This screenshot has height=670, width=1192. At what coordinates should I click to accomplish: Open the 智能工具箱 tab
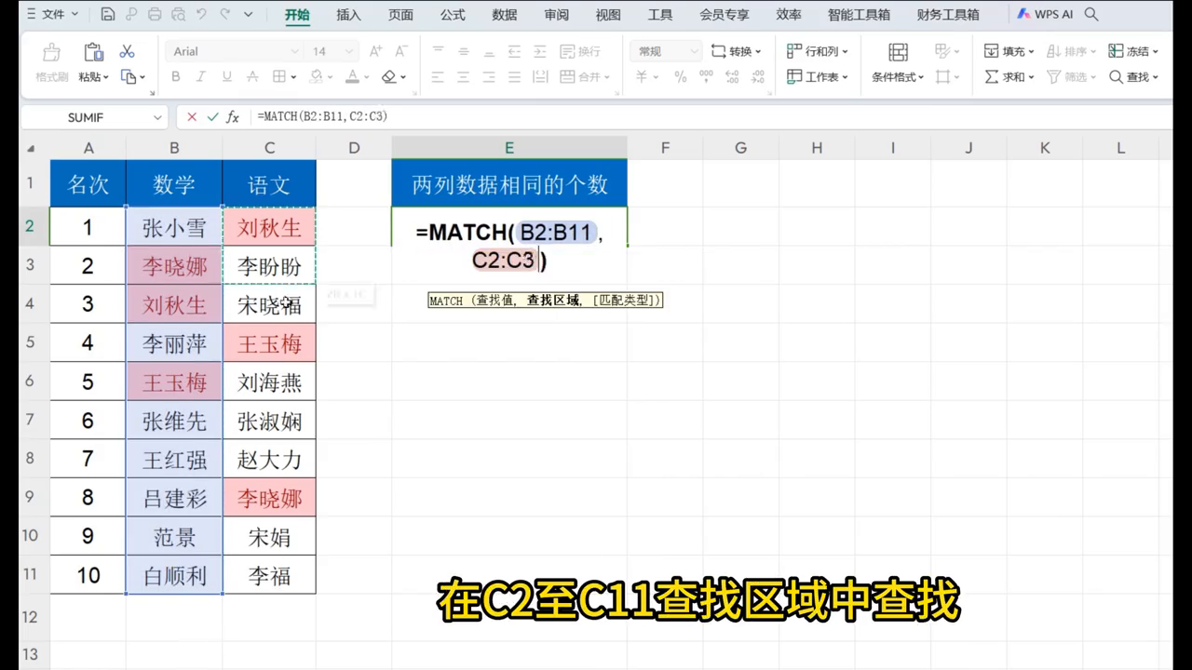coord(859,15)
